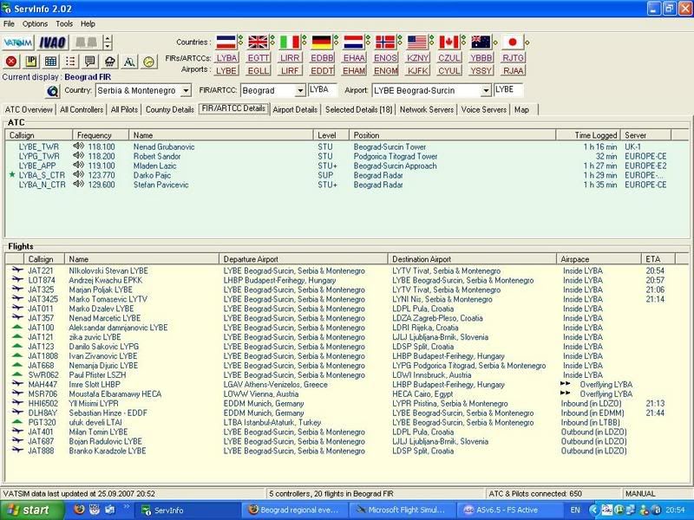Click the speaker icon on LYBE_TWR row
Image resolution: width=694 pixels, height=520 pixels.
click(78, 146)
